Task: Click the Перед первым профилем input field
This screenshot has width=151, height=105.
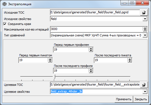Action: point(71,49)
